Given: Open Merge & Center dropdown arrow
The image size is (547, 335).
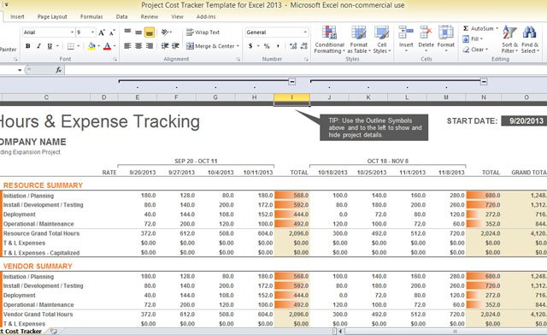Looking at the screenshot, I should 238,46.
